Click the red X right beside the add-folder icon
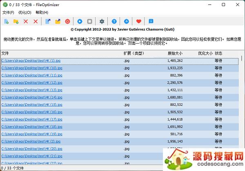245x171 pixels. pyautogui.click(x=26, y=21)
